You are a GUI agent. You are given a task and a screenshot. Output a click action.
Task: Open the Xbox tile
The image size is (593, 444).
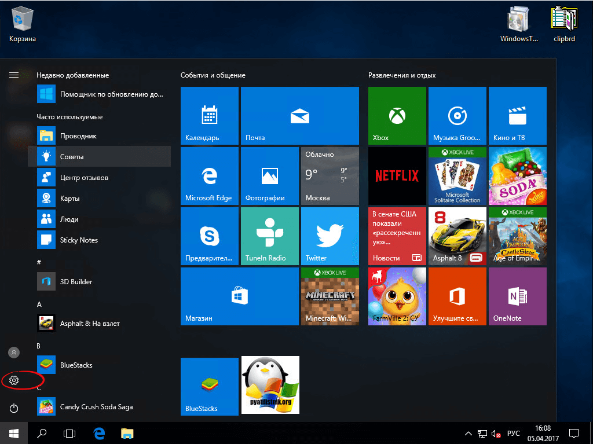pos(397,116)
